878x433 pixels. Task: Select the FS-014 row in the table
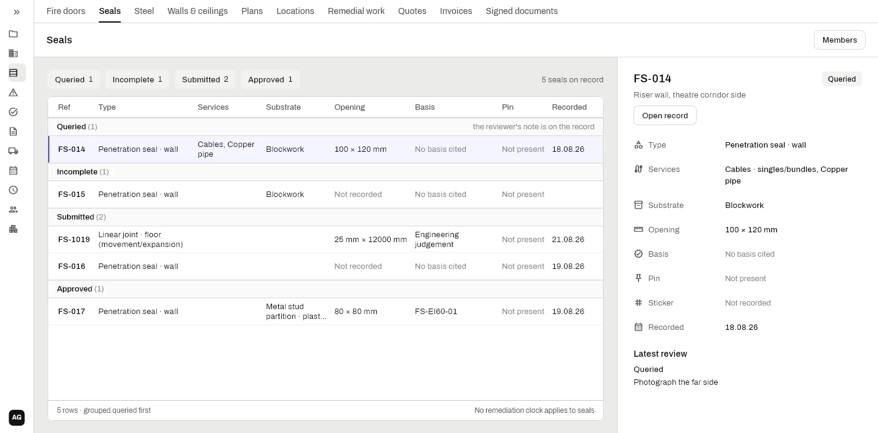pyautogui.click(x=326, y=149)
